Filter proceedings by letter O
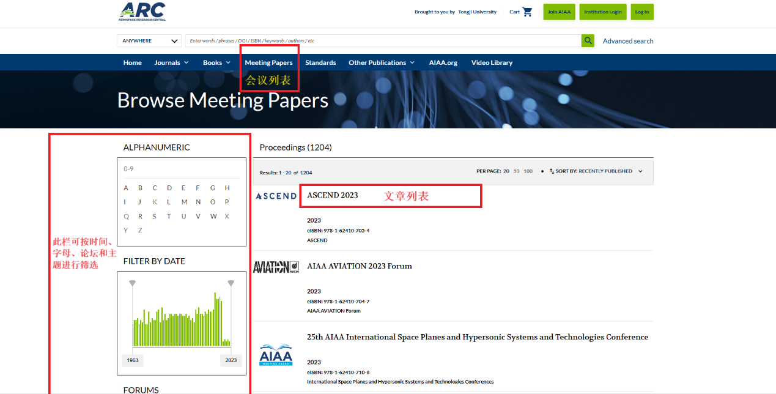The image size is (776, 394). [x=213, y=202]
